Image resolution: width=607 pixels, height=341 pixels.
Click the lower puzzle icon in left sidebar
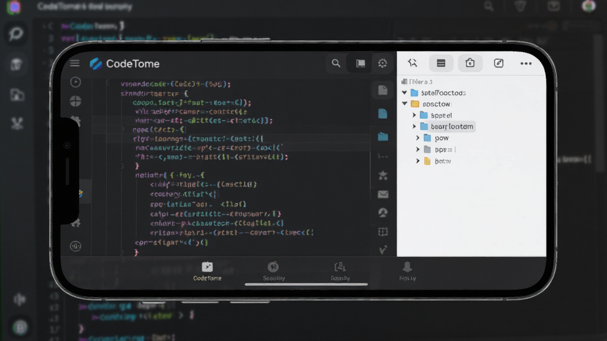point(76,223)
